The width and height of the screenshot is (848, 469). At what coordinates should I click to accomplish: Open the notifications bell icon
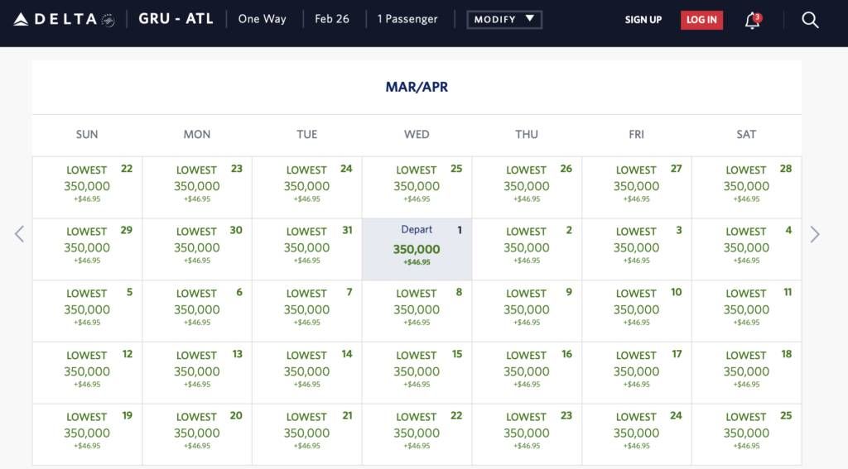pyautogui.click(x=753, y=21)
